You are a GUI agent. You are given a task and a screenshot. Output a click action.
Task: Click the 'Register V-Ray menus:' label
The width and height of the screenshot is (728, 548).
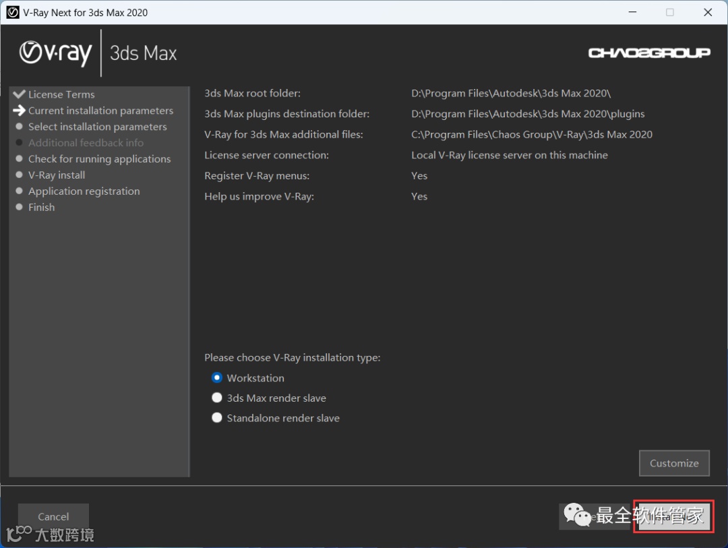point(257,175)
